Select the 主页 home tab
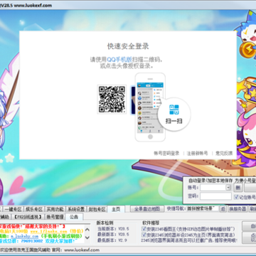The image size is (256, 256). point(116,209)
